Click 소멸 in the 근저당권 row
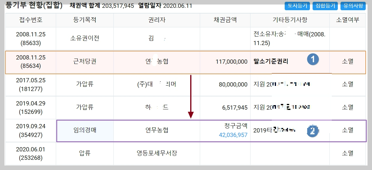The image size is (372, 170). [x=347, y=61]
